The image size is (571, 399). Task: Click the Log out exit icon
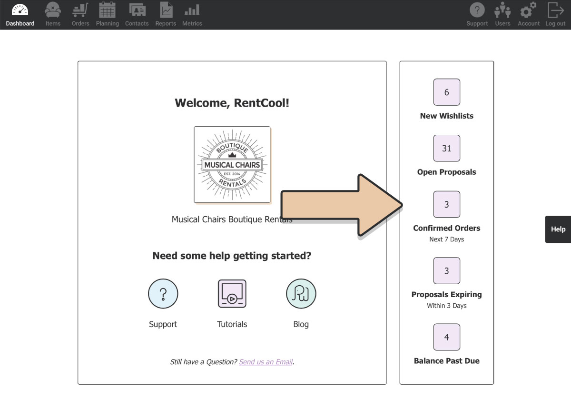(555, 10)
